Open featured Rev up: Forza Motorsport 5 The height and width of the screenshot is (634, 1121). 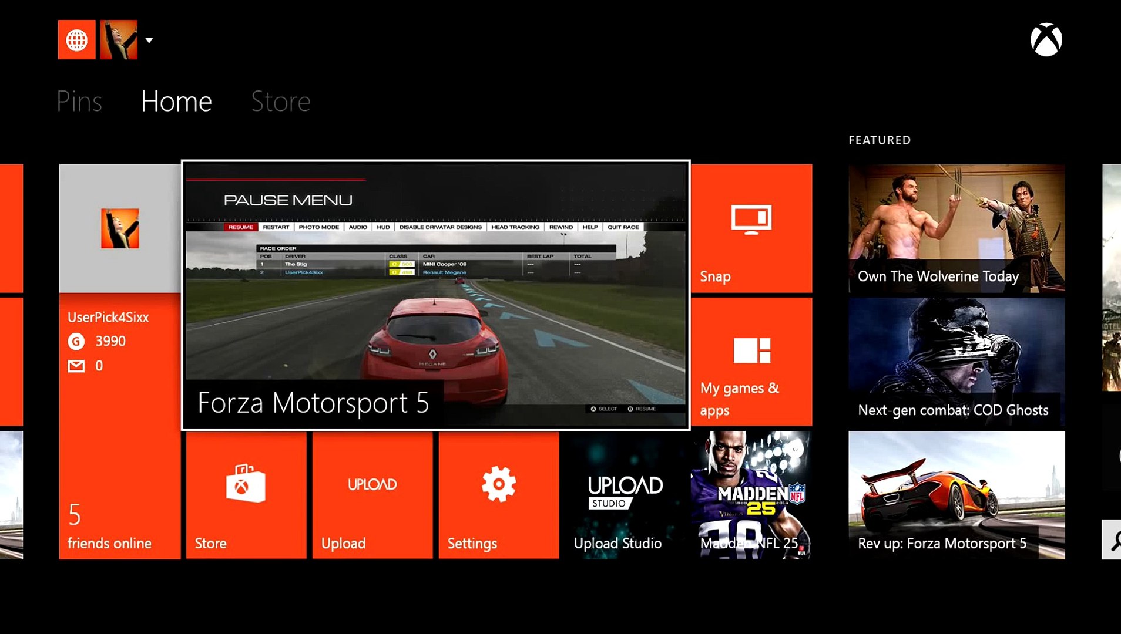(x=956, y=495)
